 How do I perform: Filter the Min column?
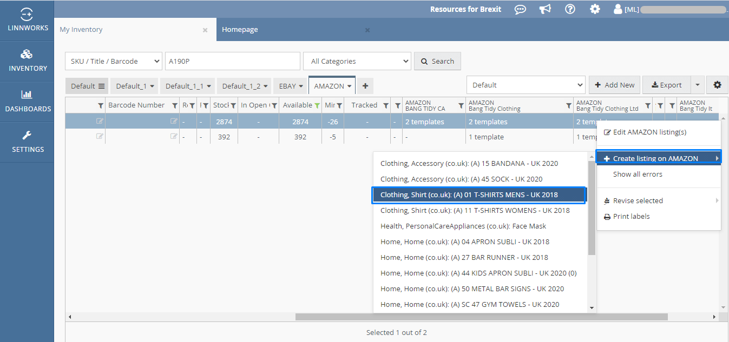pyautogui.click(x=339, y=105)
